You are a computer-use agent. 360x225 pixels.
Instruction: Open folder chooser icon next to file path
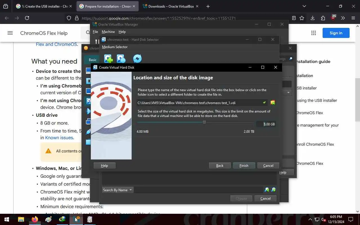[273, 103]
